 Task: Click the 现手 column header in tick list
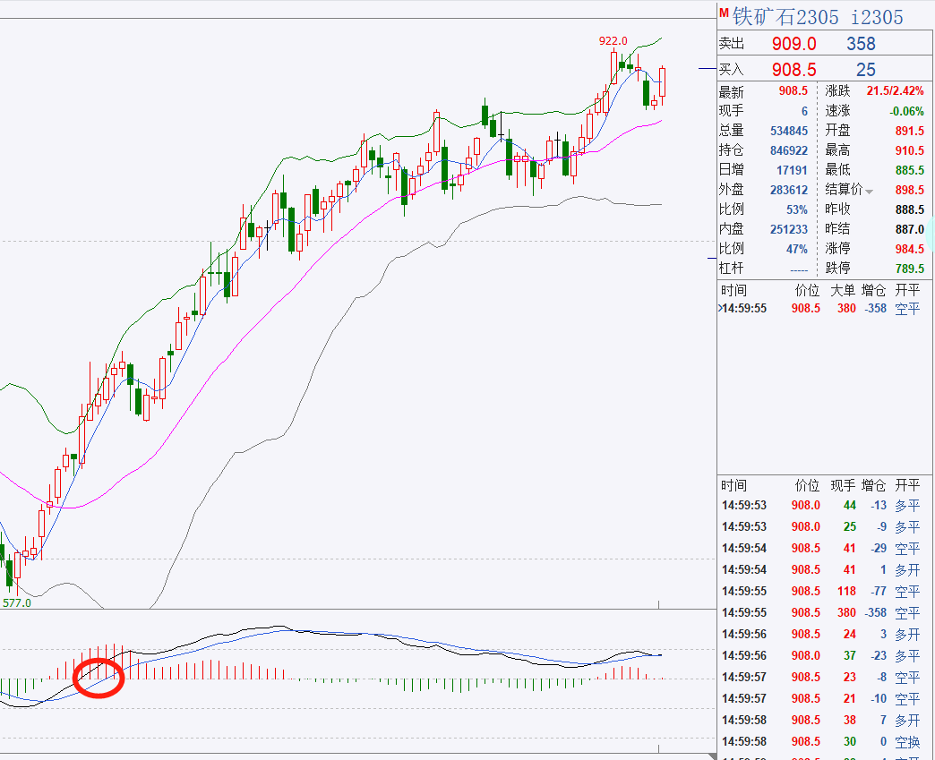tap(842, 485)
